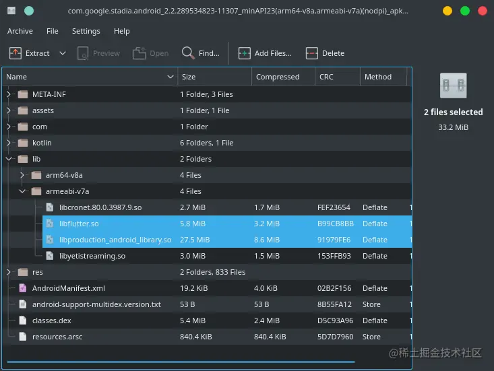The width and height of the screenshot is (494, 371).
Task: Click the '2 Folders, 833 Files' text
Action: pos(212,272)
